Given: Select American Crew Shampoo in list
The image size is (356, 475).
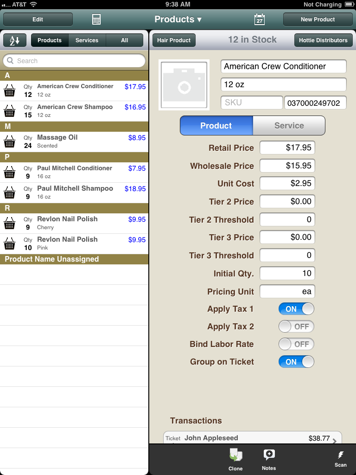Looking at the screenshot, I should point(74,111).
